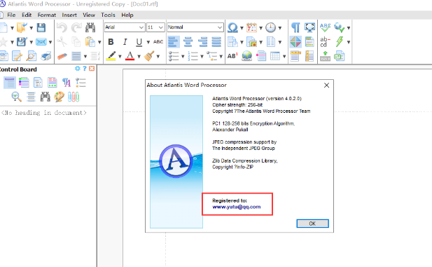Click the paint palette icon in Control Board
The image size is (432, 267).
coord(60,97)
